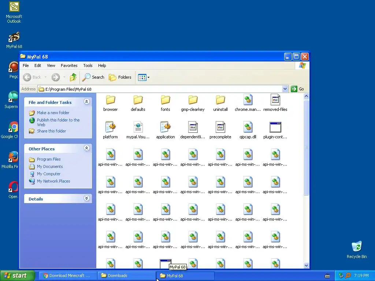
Task: Select the Microsoft Outlook desktop icon
Action: [x=14, y=12]
